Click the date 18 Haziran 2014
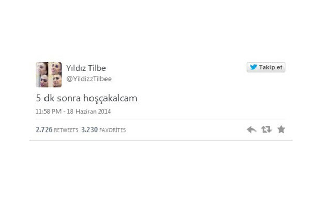The width and height of the screenshot is (331, 219). pos(88,111)
